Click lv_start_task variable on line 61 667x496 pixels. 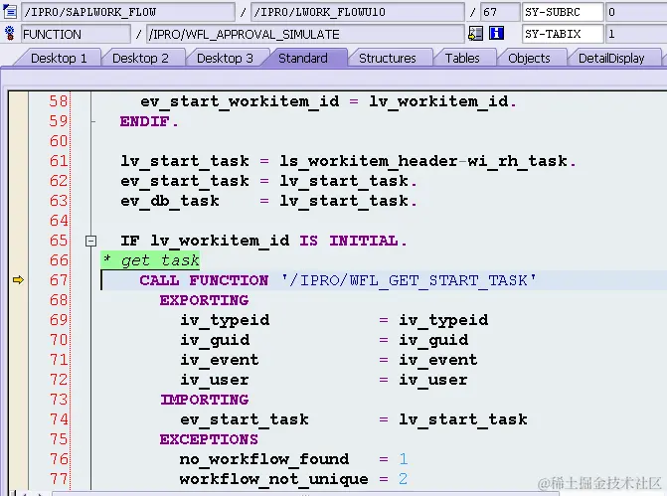185,161
